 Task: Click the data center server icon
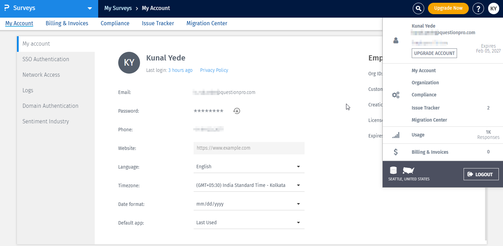tap(393, 170)
